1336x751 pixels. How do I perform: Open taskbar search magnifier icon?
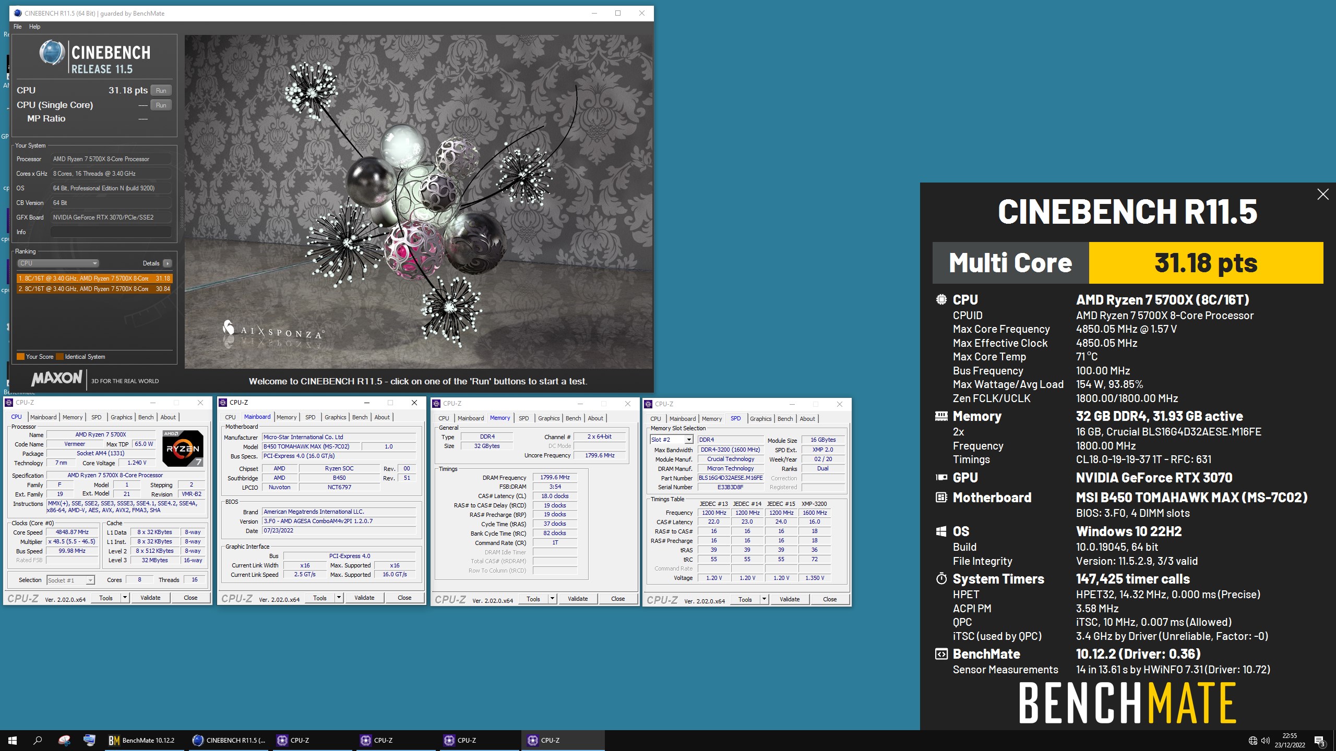click(38, 740)
